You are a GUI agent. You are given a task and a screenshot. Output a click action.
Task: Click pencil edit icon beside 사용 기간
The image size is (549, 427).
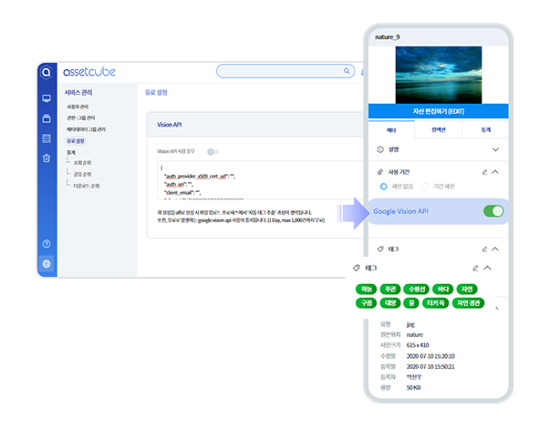483,171
